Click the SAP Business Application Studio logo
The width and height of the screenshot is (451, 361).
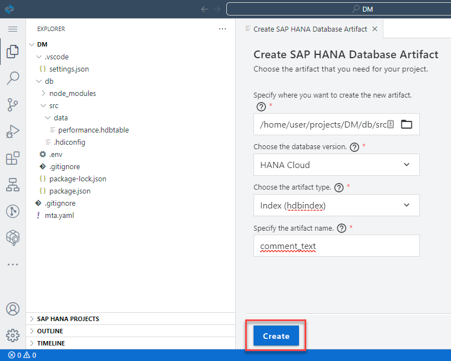pyautogui.click(x=9, y=9)
